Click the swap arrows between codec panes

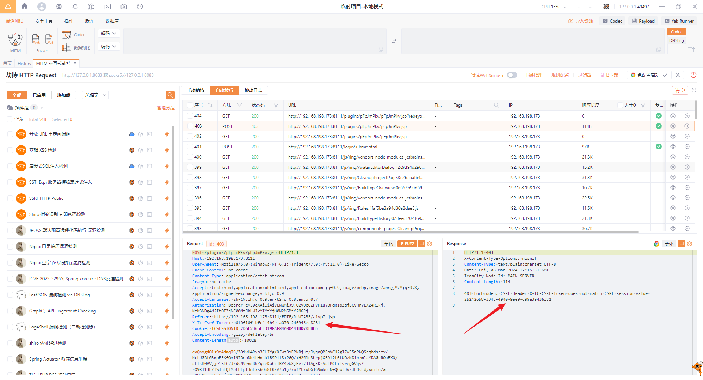click(x=394, y=41)
